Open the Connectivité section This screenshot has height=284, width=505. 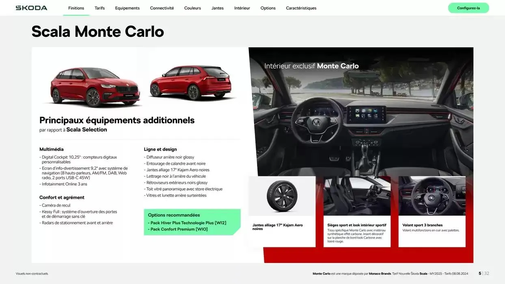(162, 8)
